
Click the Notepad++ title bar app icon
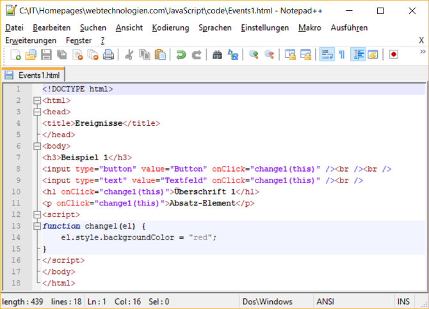pos(11,11)
